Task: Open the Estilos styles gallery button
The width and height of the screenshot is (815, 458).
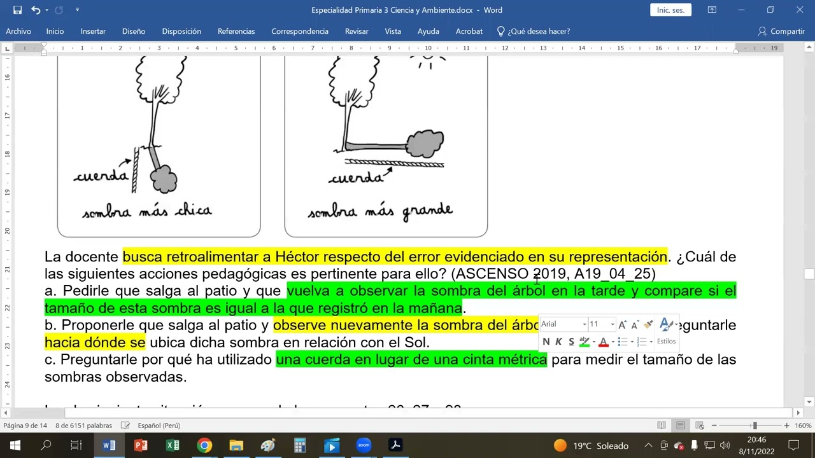Action: click(x=667, y=331)
